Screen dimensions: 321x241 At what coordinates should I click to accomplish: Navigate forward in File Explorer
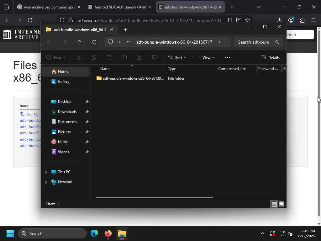tap(64, 42)
